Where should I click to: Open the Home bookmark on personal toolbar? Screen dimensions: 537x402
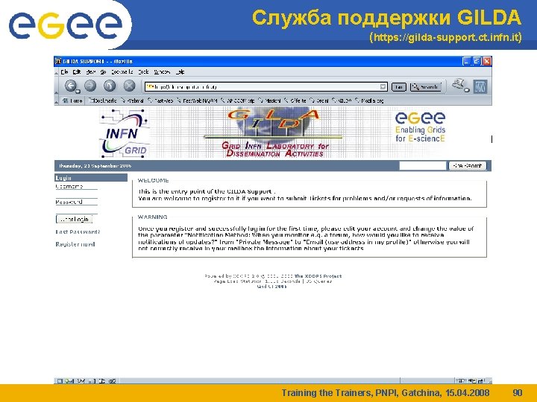tap(72, 100)
